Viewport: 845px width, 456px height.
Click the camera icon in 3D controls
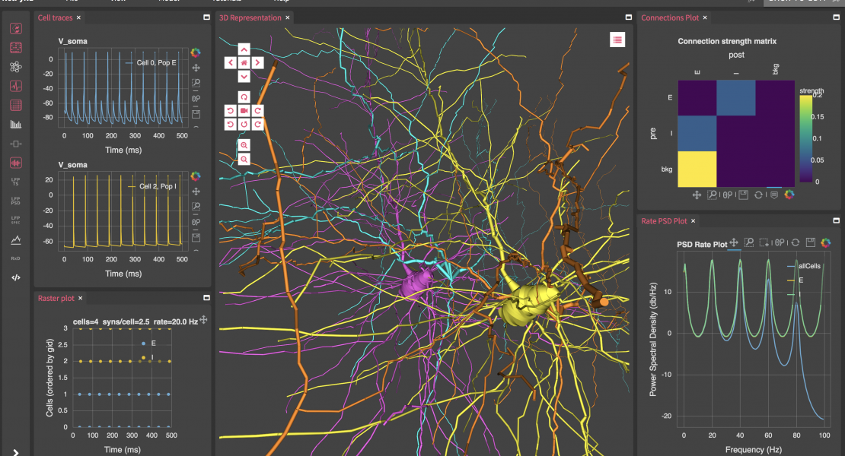click(x=244, y=110)
